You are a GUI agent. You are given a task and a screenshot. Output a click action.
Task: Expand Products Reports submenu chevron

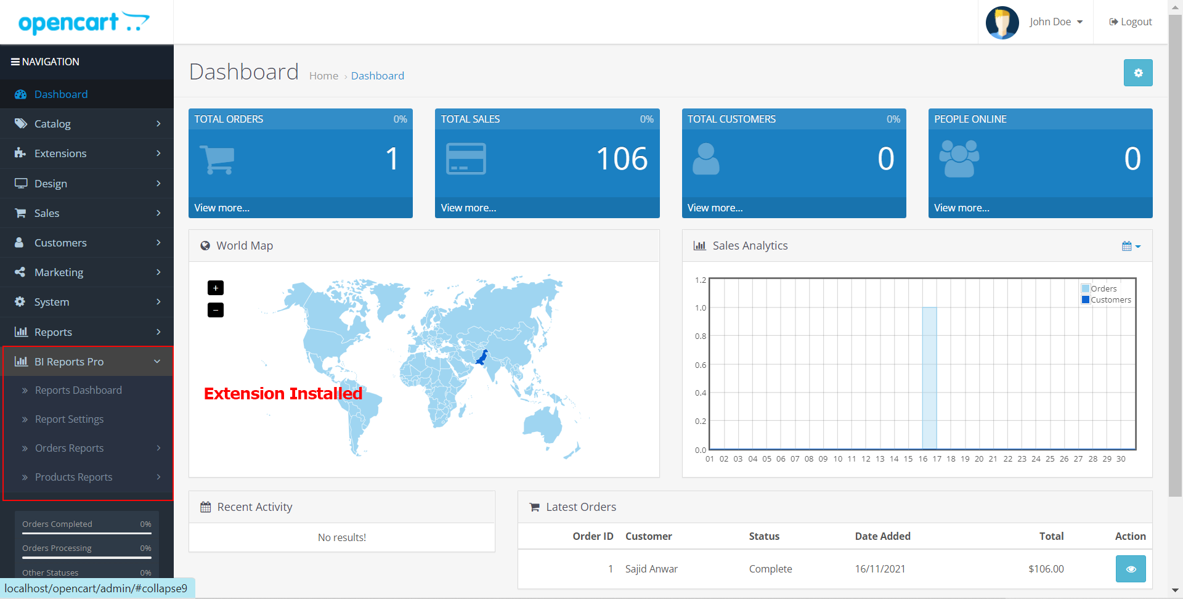158,477
